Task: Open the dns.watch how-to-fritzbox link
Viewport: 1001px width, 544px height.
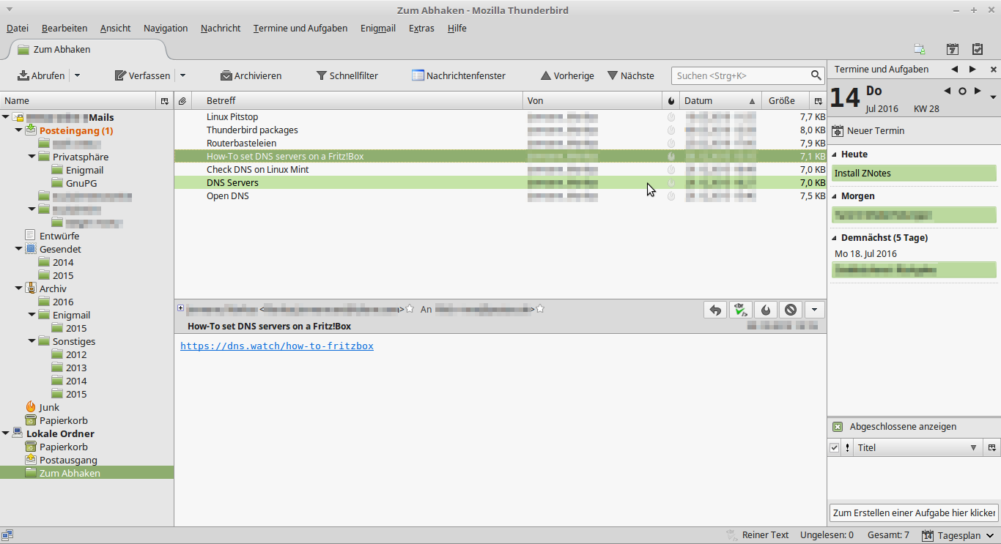Action: [277, 346]
